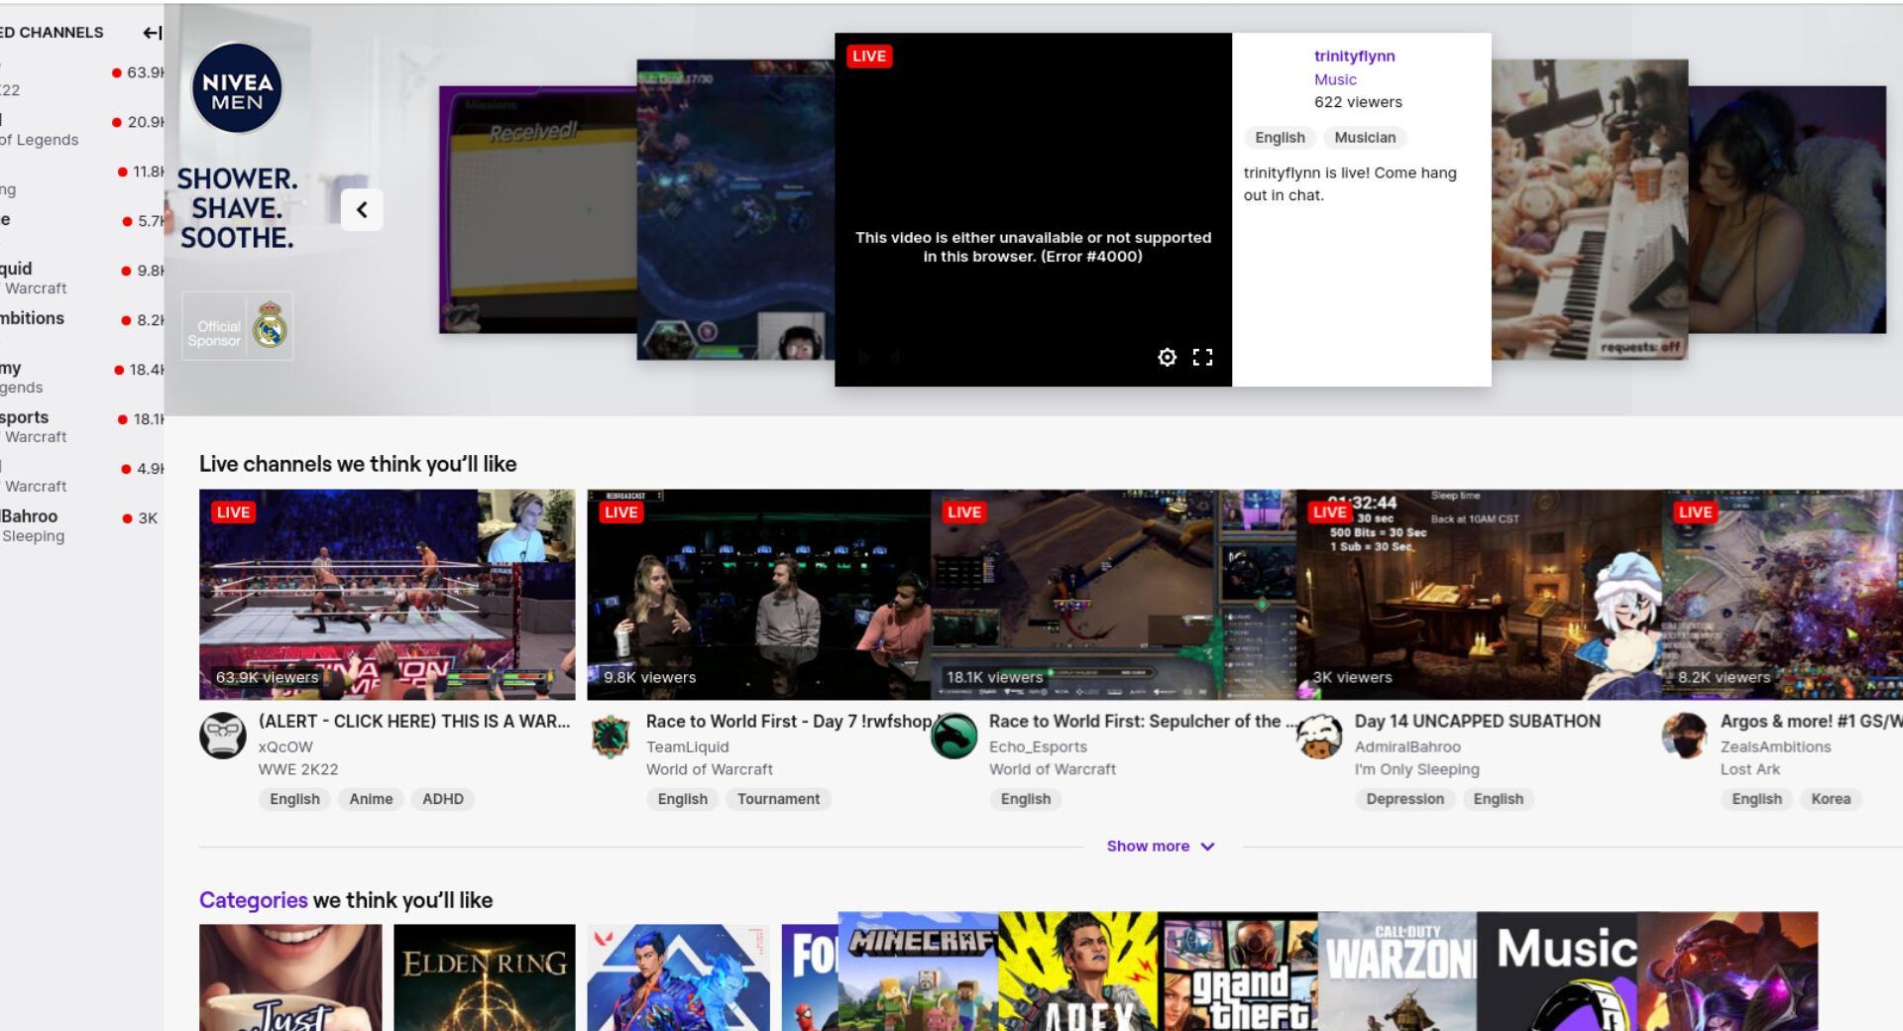
Task: Expand Show more live channels
Action: tap(1161, 846)
